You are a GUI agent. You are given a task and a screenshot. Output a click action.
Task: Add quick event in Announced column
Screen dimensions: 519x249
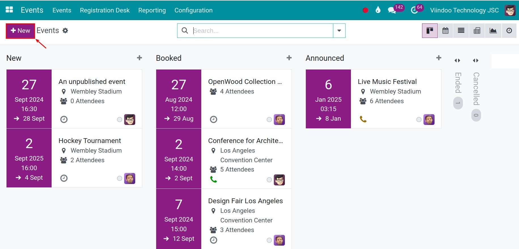click(x=439, y=58)
